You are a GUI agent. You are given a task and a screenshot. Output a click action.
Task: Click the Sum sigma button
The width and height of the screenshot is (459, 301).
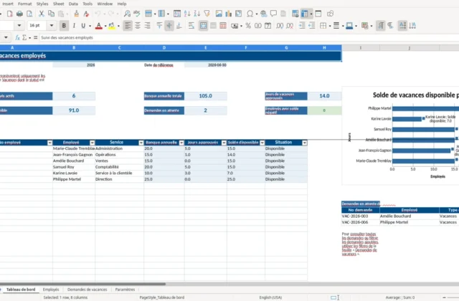pos(24,37)
